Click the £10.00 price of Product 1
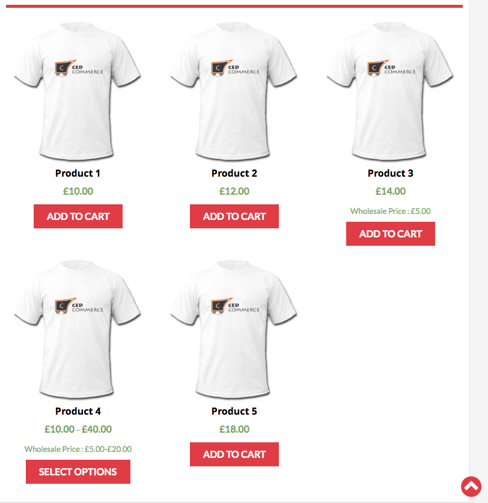 tap(78, 191)
